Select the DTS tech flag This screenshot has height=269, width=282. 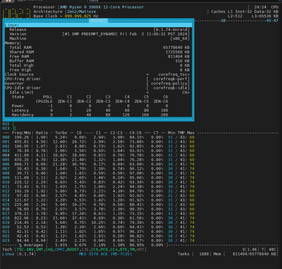pyautogui.click(x=123, y=249)
